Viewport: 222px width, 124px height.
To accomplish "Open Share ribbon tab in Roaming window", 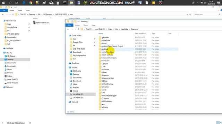I will [86, 25].
